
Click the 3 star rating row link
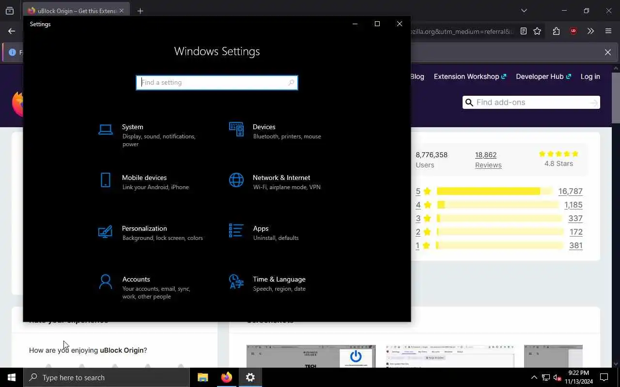423,218
